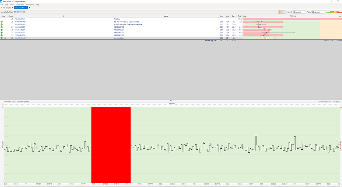Click the 36,9 average latency value
The width and height of the screenshot is (342, 187).
coord(221,30)
